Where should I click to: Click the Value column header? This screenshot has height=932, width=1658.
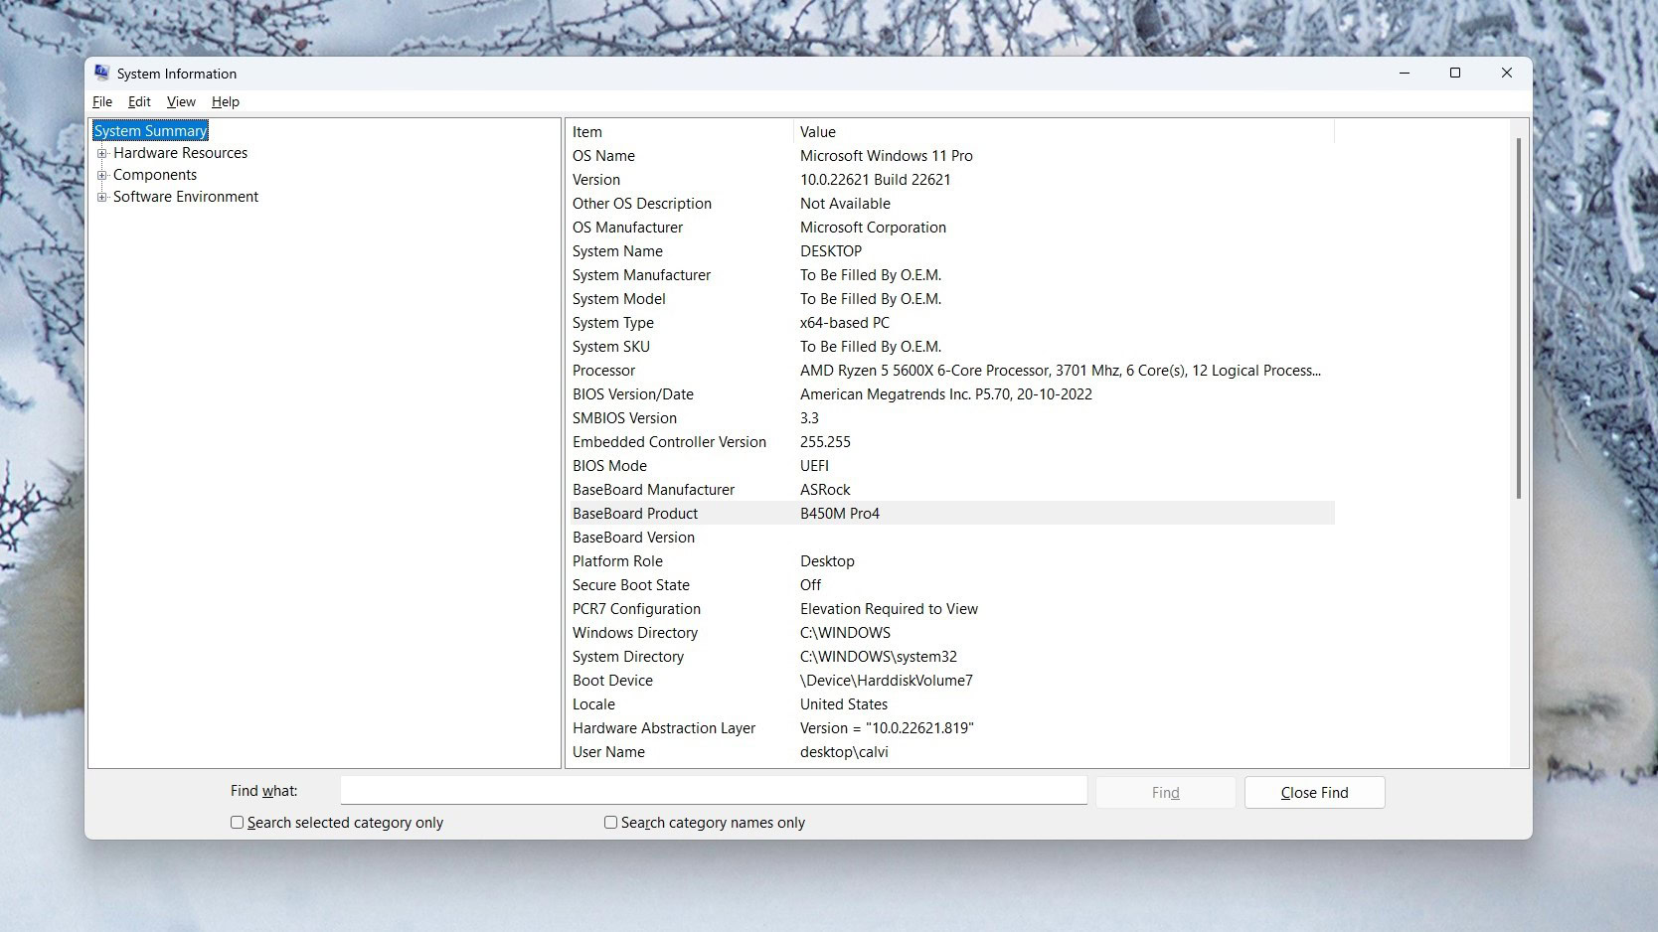coord(1064,132)
